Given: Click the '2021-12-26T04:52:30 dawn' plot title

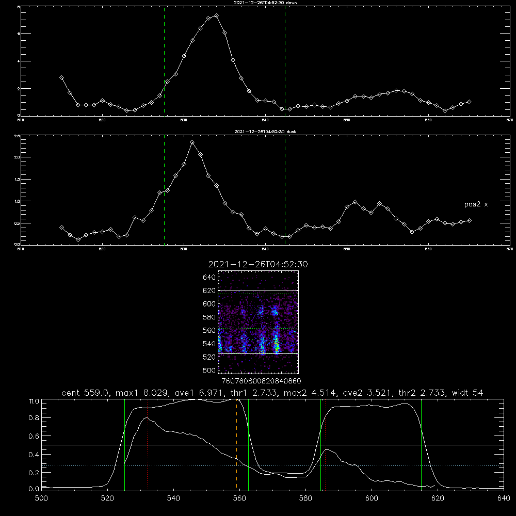Looking at the screenshot, I should (265, 3).
